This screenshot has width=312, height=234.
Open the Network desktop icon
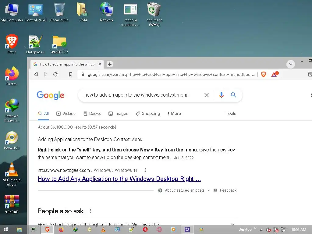coord(107,12)
